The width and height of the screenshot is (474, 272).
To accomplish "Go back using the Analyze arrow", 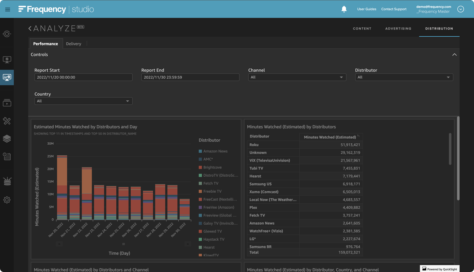I will click(30, 29).
